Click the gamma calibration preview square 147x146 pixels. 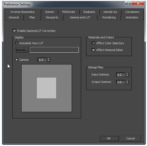(x=47, y=88)
